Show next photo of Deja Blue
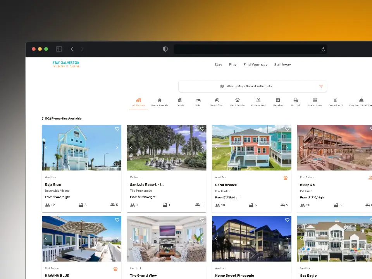The height and width of the screenshot is (279, 372). coord(117,148)
